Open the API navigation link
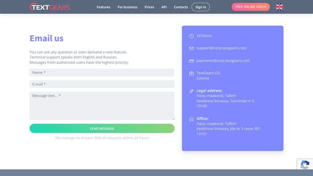The image size is (313, 176). 164,7
